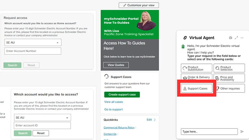Open SE AU dropdown in Request access

point(33,43)
